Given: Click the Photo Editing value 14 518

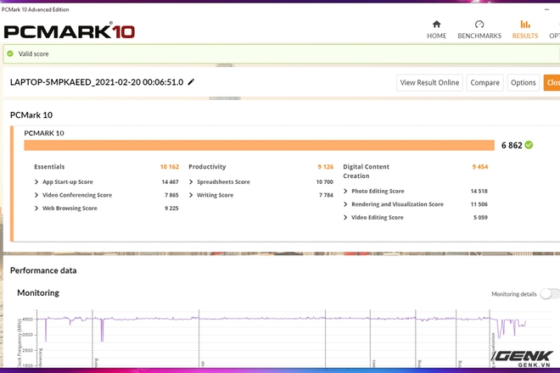Looking at the screenshot, I should [x=479, y=192].
